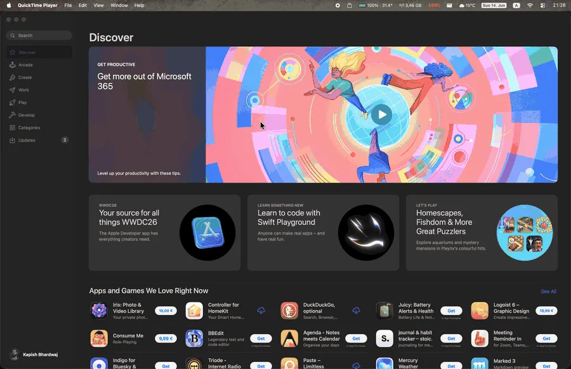The width and height of the screenshot is (571, 369).
Task: Redownload Paste - Limitless via cloud icon
Action: click(356, 365)
